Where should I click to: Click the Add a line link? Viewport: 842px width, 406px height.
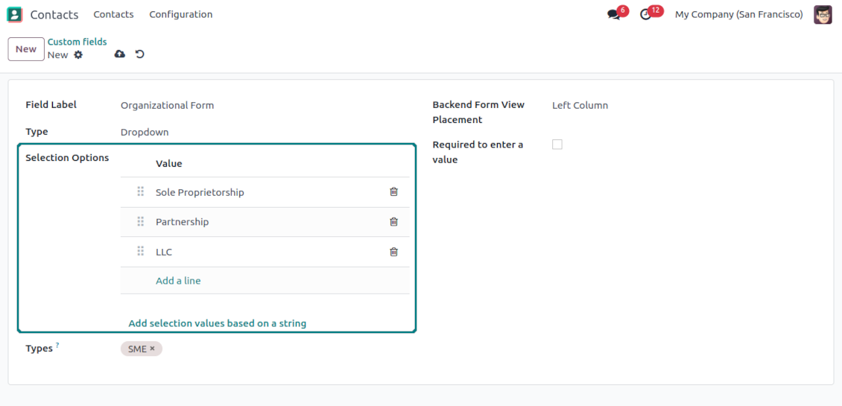[178, 281]
